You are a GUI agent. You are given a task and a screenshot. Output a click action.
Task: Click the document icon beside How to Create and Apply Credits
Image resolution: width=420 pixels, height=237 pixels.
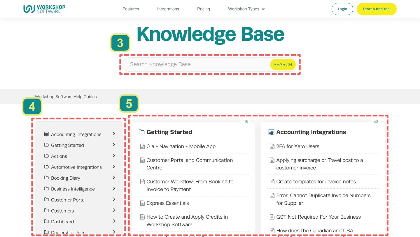tap(142, 217)
